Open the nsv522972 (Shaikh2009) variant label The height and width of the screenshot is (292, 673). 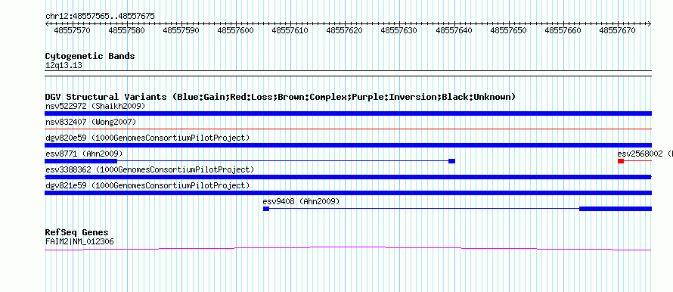pos(95,106)
